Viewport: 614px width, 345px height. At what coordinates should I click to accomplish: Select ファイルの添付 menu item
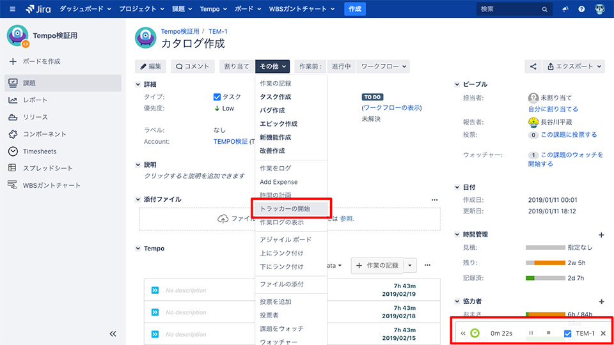click(291, 284)
